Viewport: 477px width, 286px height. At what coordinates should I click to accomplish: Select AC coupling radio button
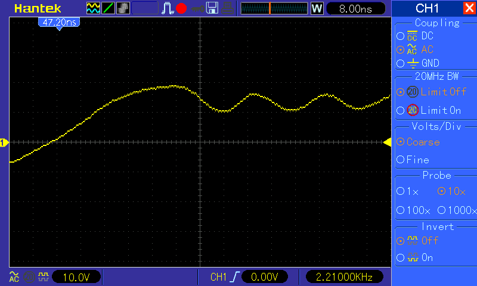coord(400,49)
